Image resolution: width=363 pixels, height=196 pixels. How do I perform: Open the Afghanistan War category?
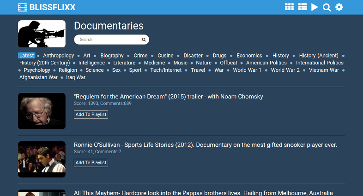(38, 77)
